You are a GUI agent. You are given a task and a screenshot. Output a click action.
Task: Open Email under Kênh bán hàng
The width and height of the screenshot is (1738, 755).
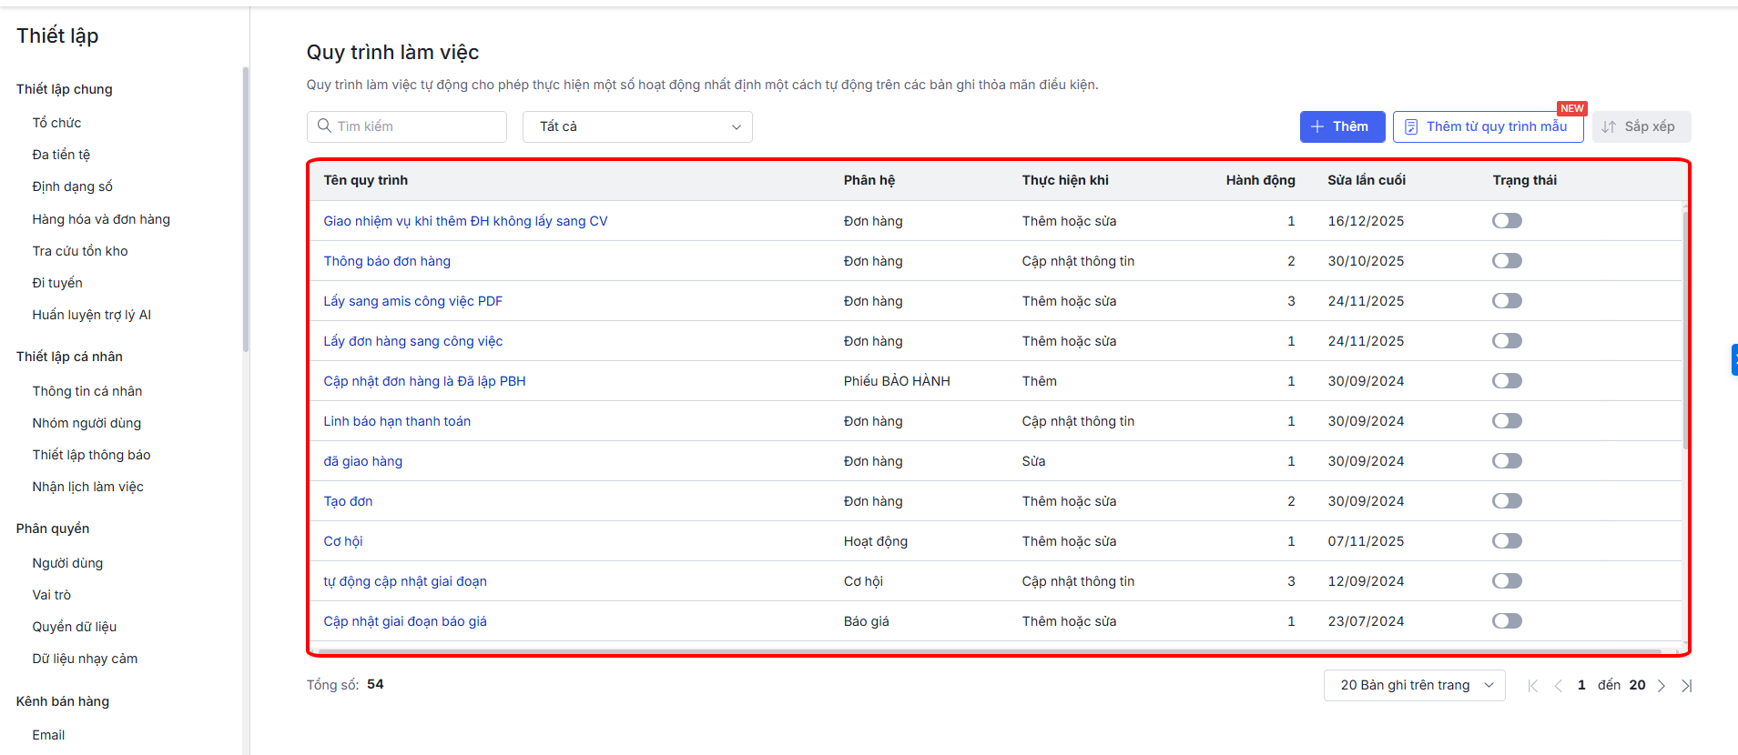48,735
